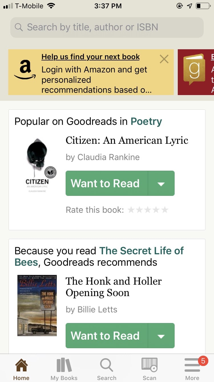
Task: Tap the title, author or ISBN search field
Action: (x=107, y=27)
